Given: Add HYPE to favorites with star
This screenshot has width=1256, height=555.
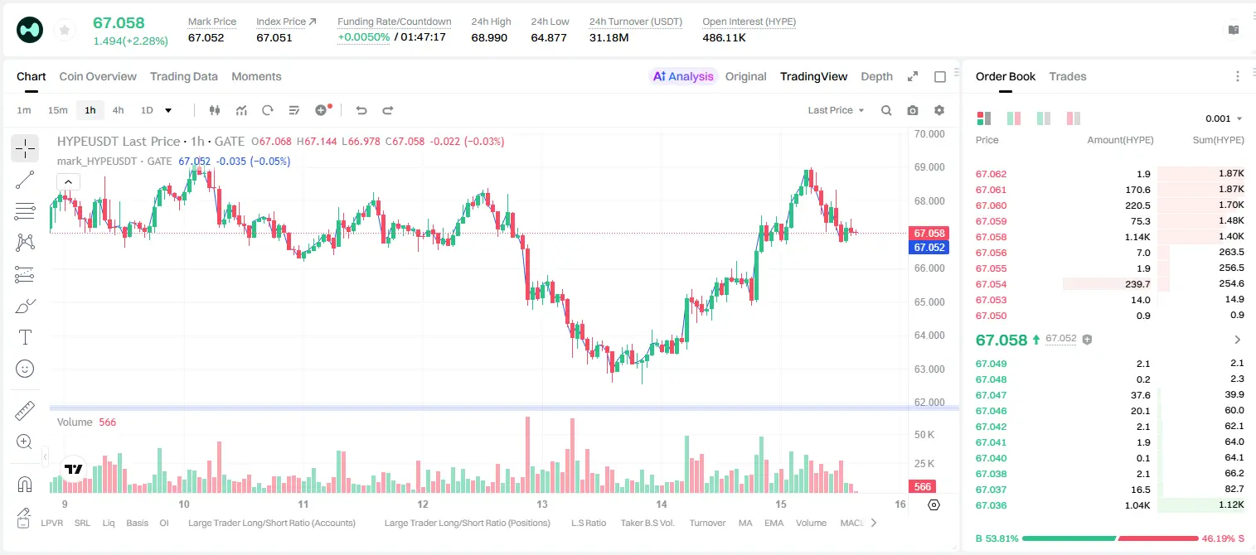Looking at the screenshot, I should (x=65, y=31).
